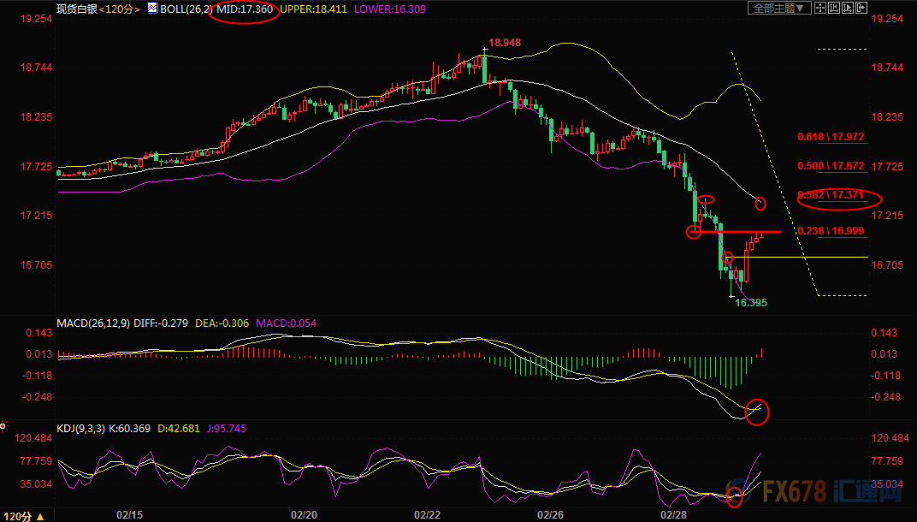Click the red circle on MACD crossover
Screen dimensions: 917x522
(x=758, y=411)
